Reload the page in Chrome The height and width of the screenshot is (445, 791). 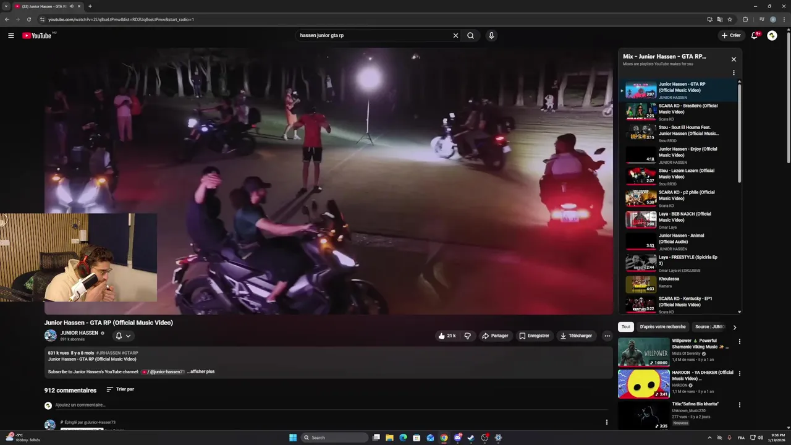[29, 19]
